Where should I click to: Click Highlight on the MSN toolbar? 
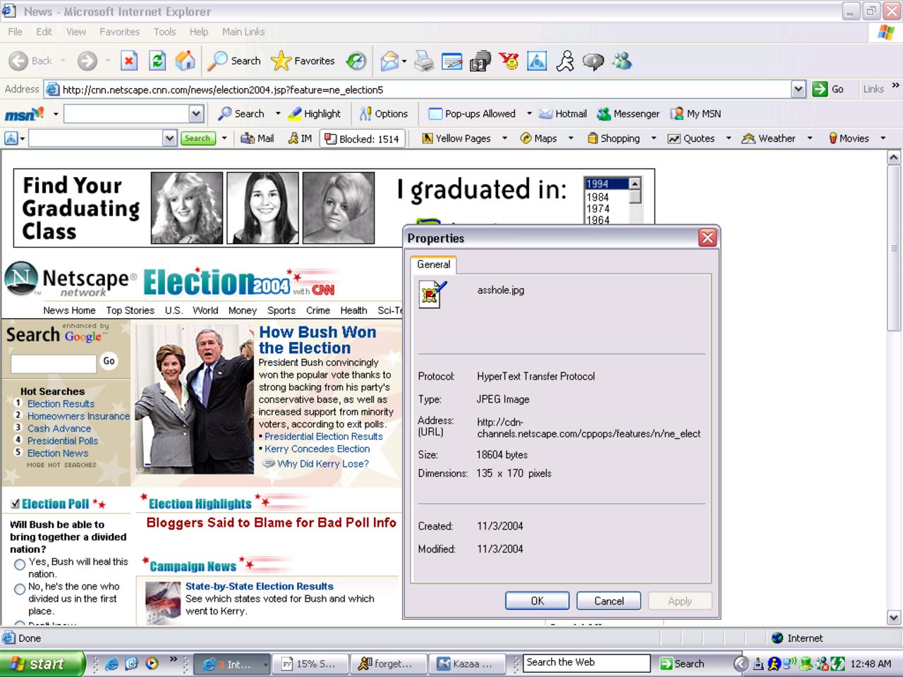click(x=315, y=114)
